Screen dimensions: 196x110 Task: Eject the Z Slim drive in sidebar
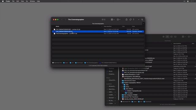115,103
